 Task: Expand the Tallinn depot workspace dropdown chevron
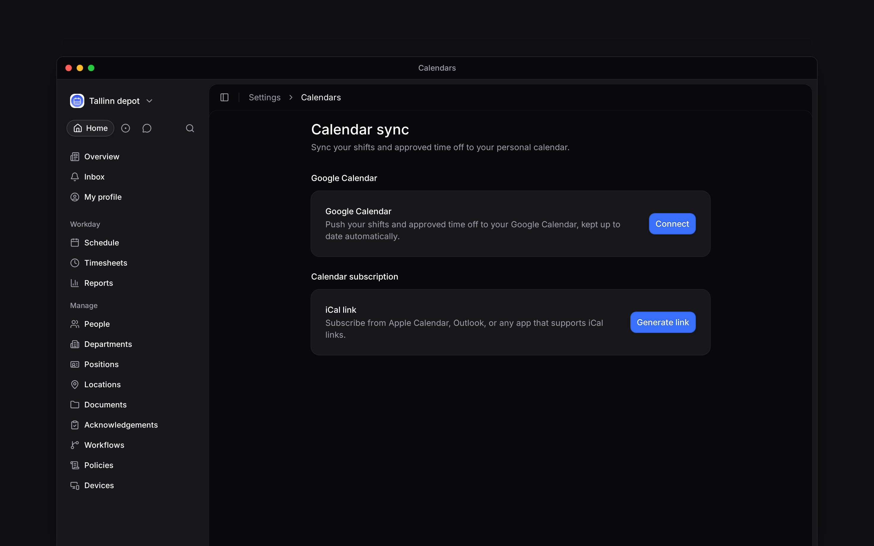(x=150, y=101)
